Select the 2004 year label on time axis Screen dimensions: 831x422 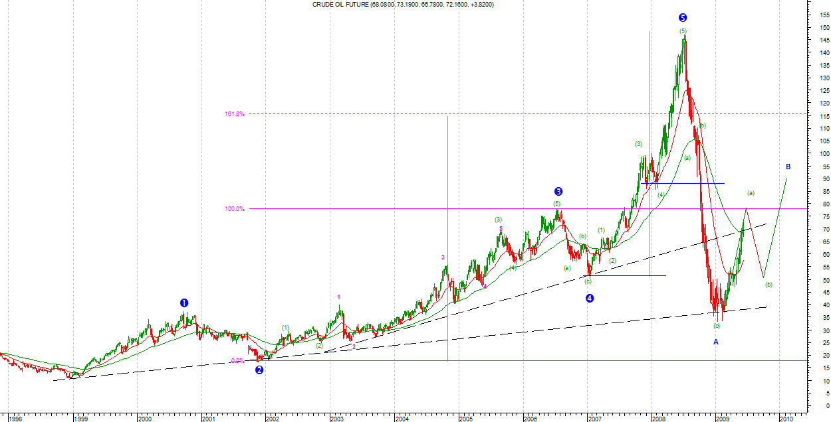[x=402, y=419]
